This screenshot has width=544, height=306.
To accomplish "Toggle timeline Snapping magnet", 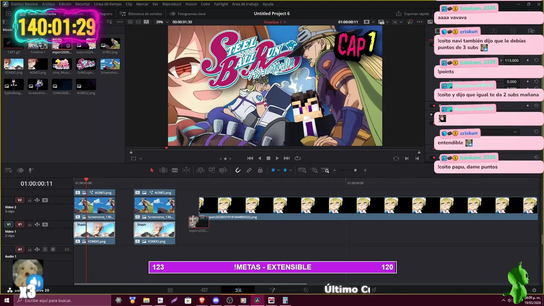I will [238, 170].
